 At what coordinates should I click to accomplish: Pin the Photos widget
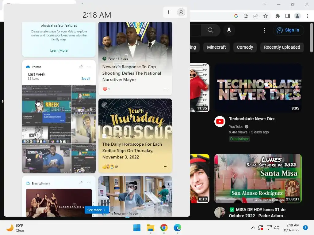point(81,67)
